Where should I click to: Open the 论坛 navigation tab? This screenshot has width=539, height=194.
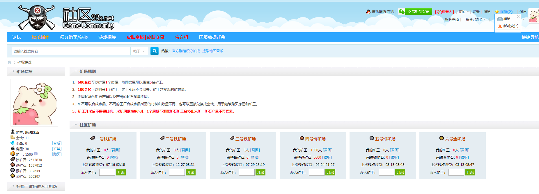tap(17, 37)
